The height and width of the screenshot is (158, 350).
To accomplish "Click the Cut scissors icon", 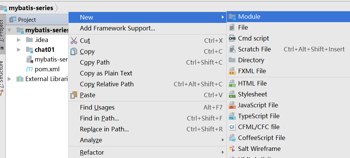I will pos(74,41).
